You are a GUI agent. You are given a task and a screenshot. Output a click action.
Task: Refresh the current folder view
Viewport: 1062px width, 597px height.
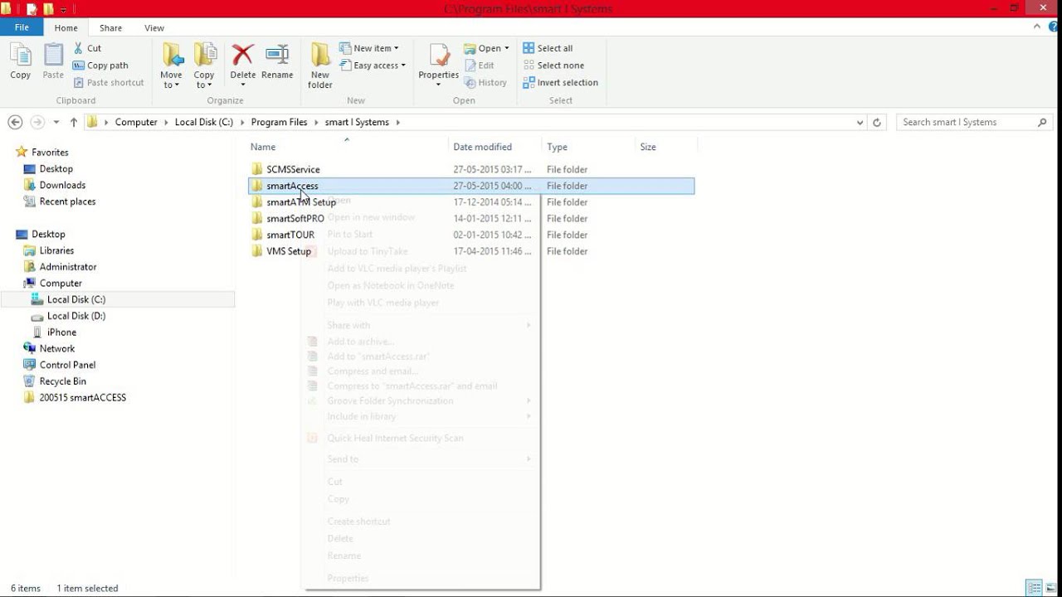[x=877, y=122]
